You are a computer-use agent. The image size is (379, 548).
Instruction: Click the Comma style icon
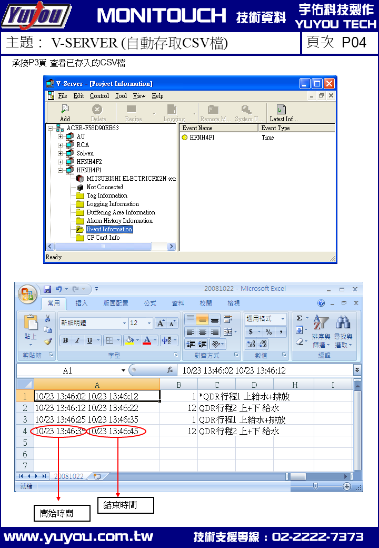(281, 331)
